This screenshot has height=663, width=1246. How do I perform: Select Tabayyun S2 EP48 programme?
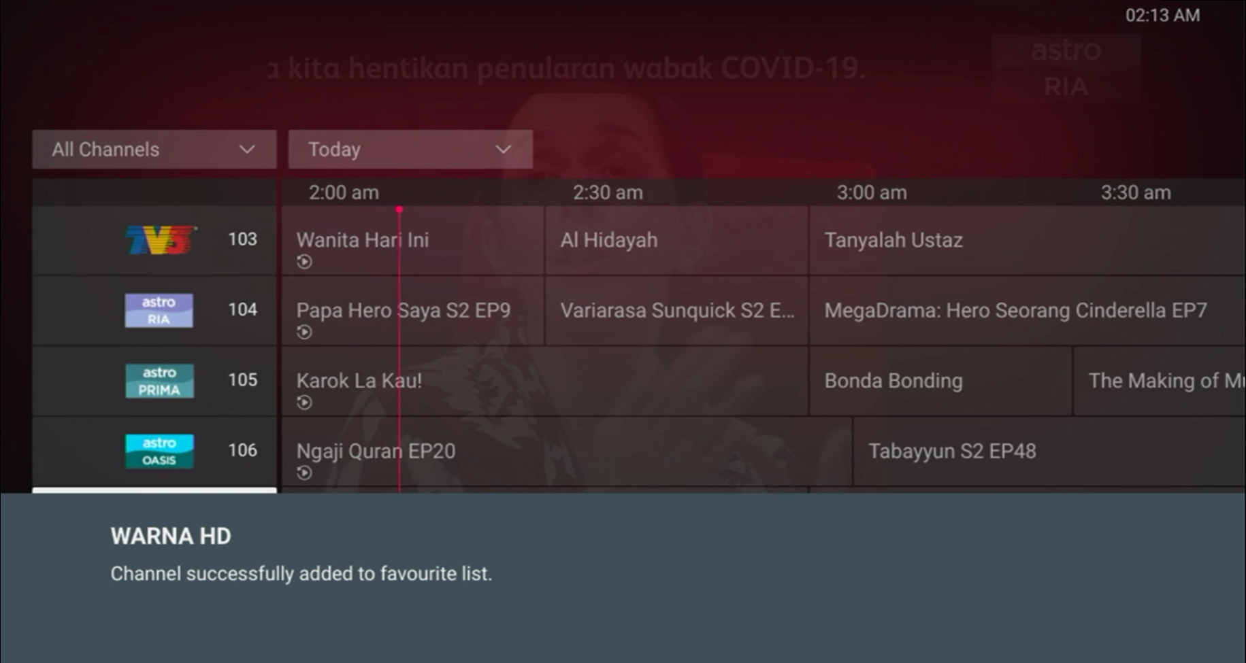[x=1049, y=452]
